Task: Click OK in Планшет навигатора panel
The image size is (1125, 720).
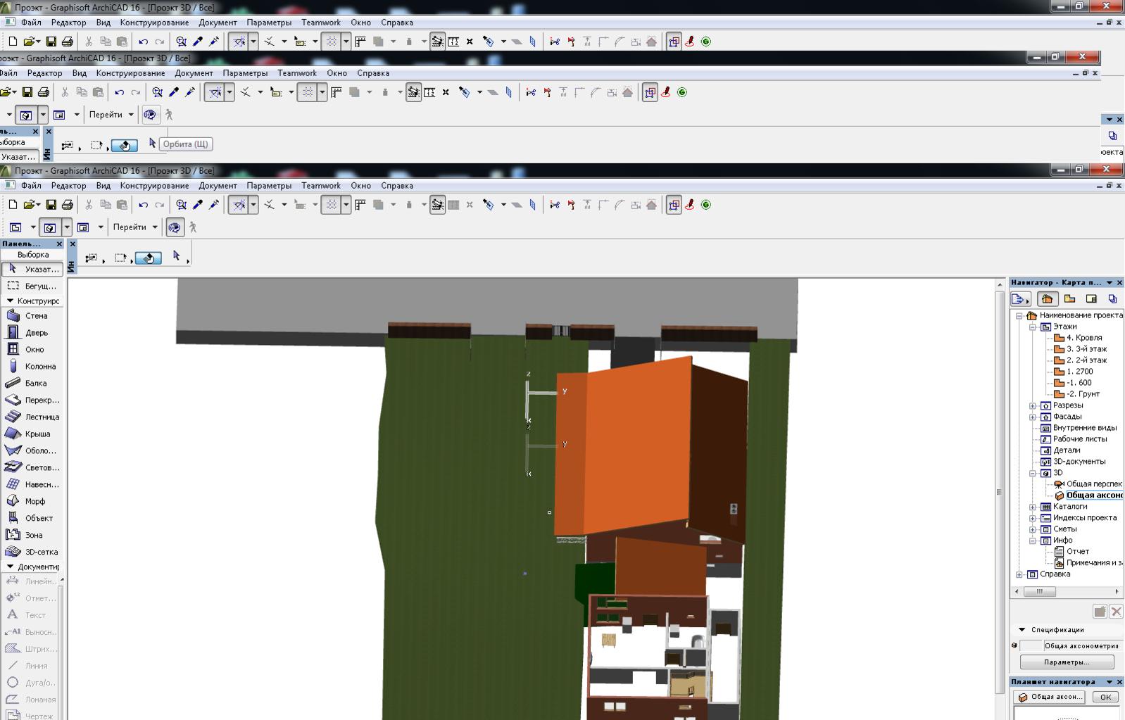Action: (x=1105, y=697)
